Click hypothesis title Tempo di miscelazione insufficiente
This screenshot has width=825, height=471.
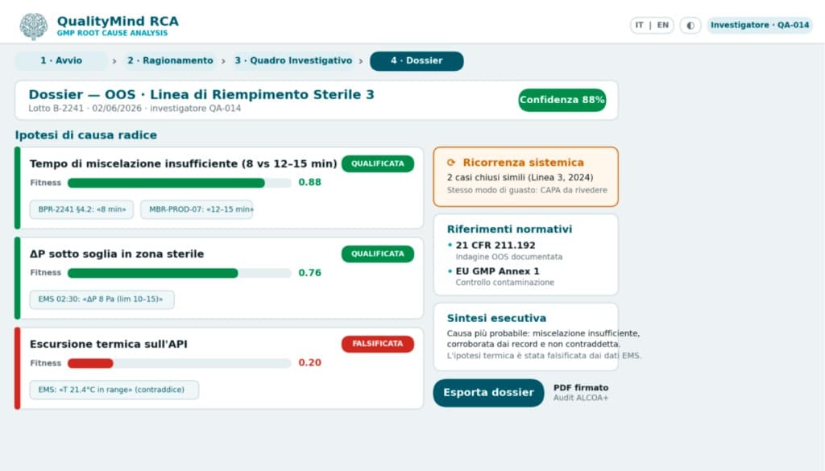183,164
